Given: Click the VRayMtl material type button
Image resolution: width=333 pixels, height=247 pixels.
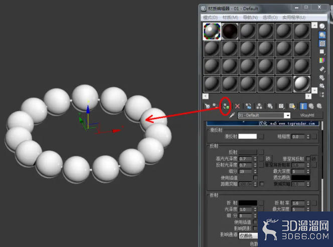Looking at the screenshot, I should pyautogui.click(x=307, y=115).
